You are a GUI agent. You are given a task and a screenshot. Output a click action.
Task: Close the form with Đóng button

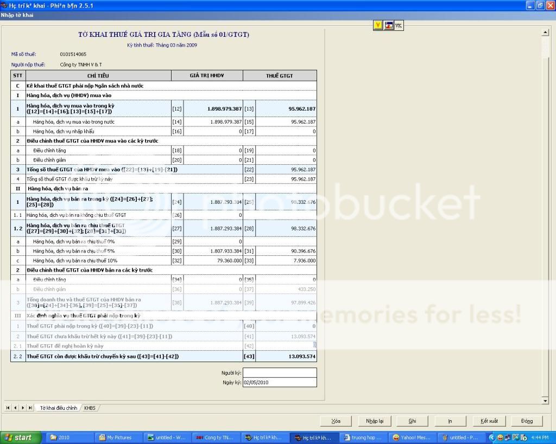coord(527,421)
